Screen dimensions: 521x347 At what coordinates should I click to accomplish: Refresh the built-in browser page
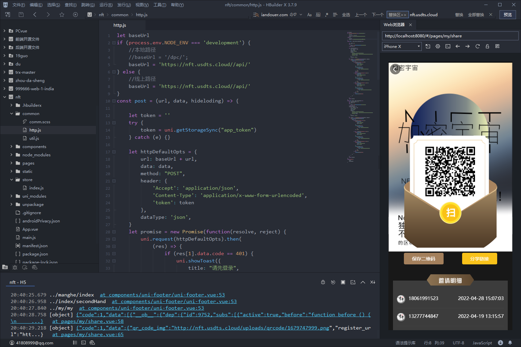(477, 46)
